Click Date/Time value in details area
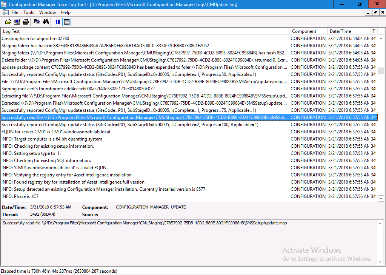Image resolution: width=386 pixels, height=275 pixels. 51,207
